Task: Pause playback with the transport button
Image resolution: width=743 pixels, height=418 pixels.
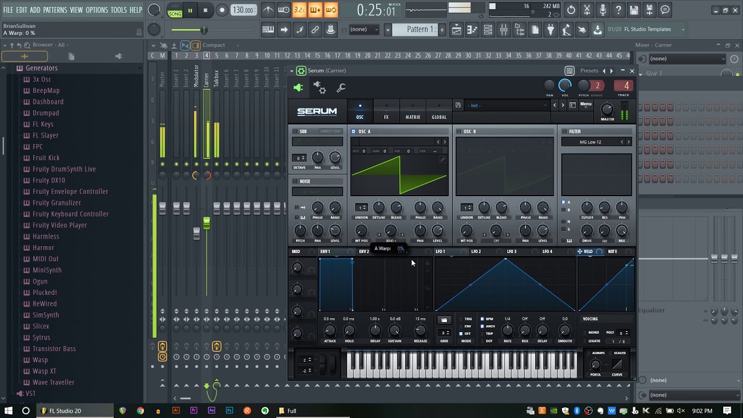Action: (x=190, y=10)
